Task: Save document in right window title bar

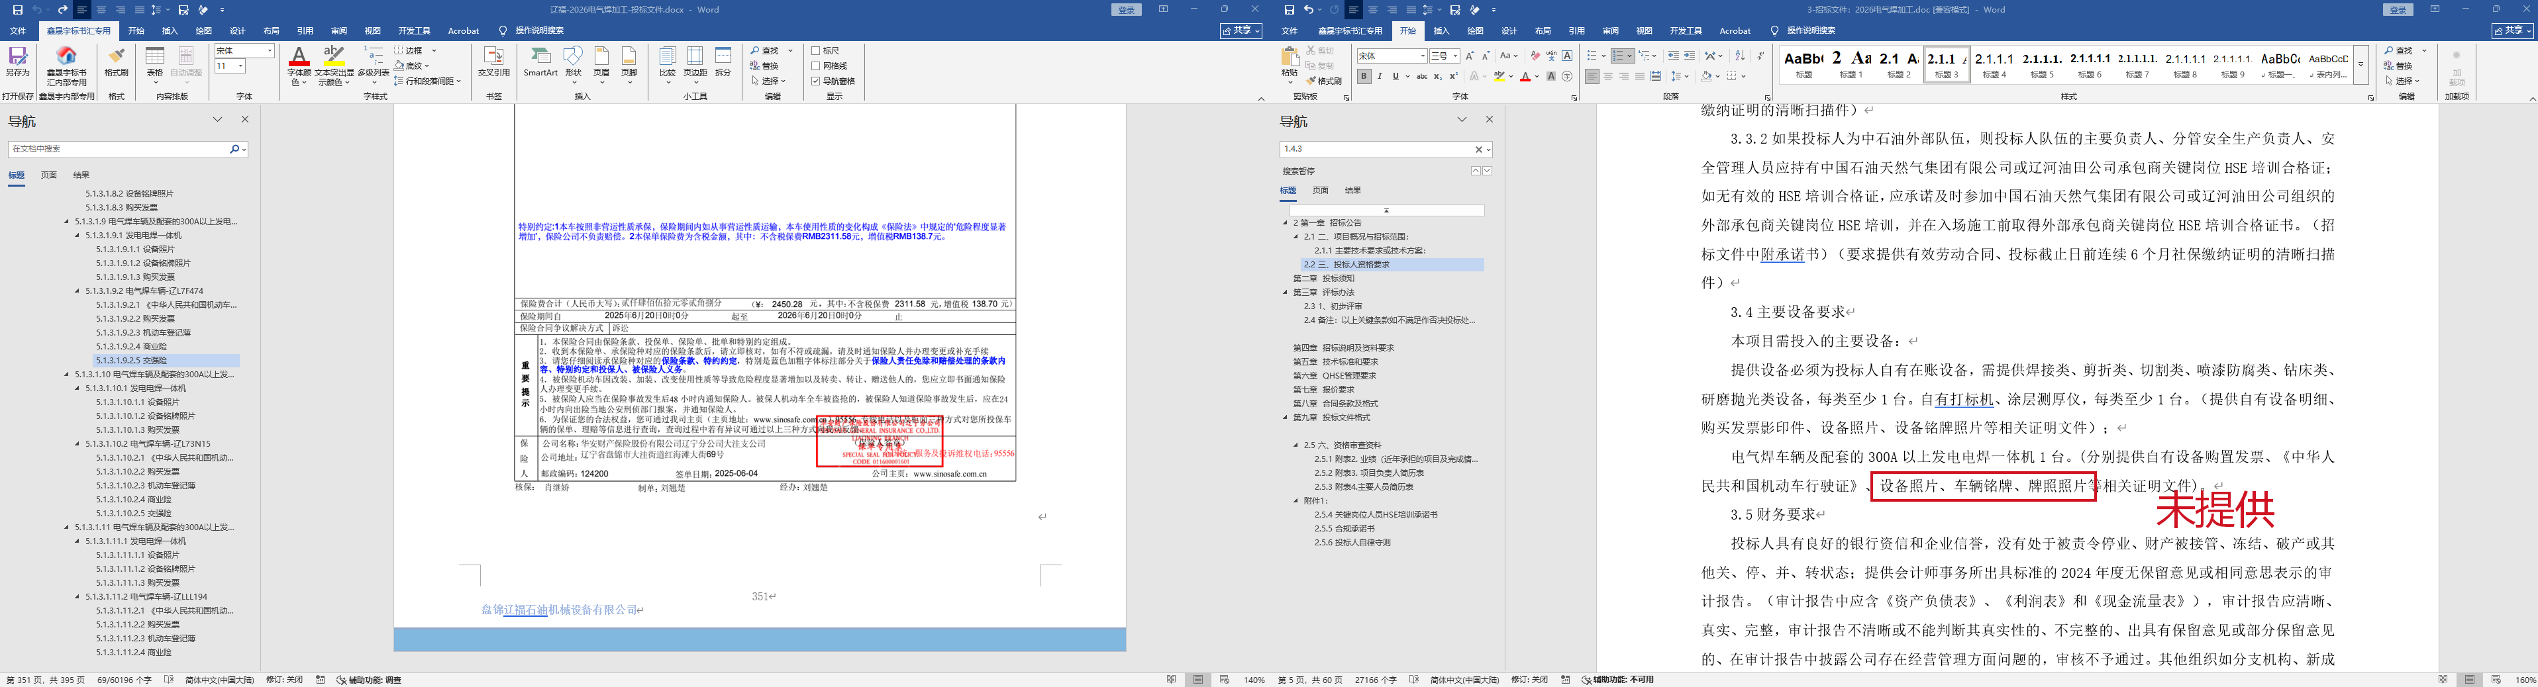Action: coord(1290,10)
